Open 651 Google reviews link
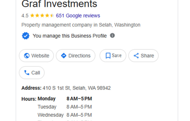 (x=78, y=16)
